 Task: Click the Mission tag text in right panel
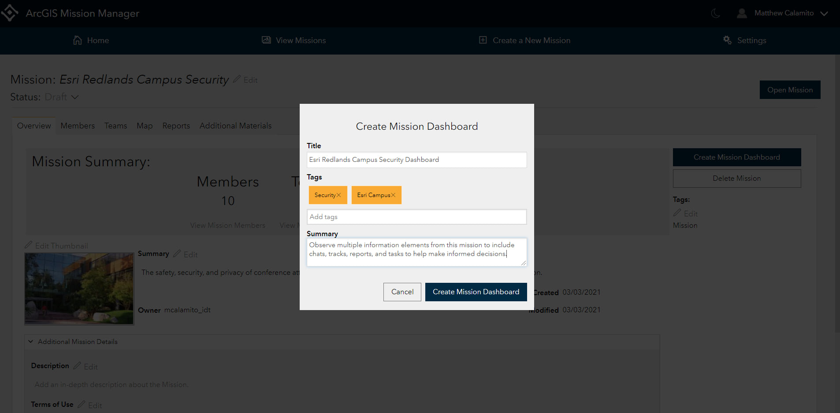click(x=685, y=225)
